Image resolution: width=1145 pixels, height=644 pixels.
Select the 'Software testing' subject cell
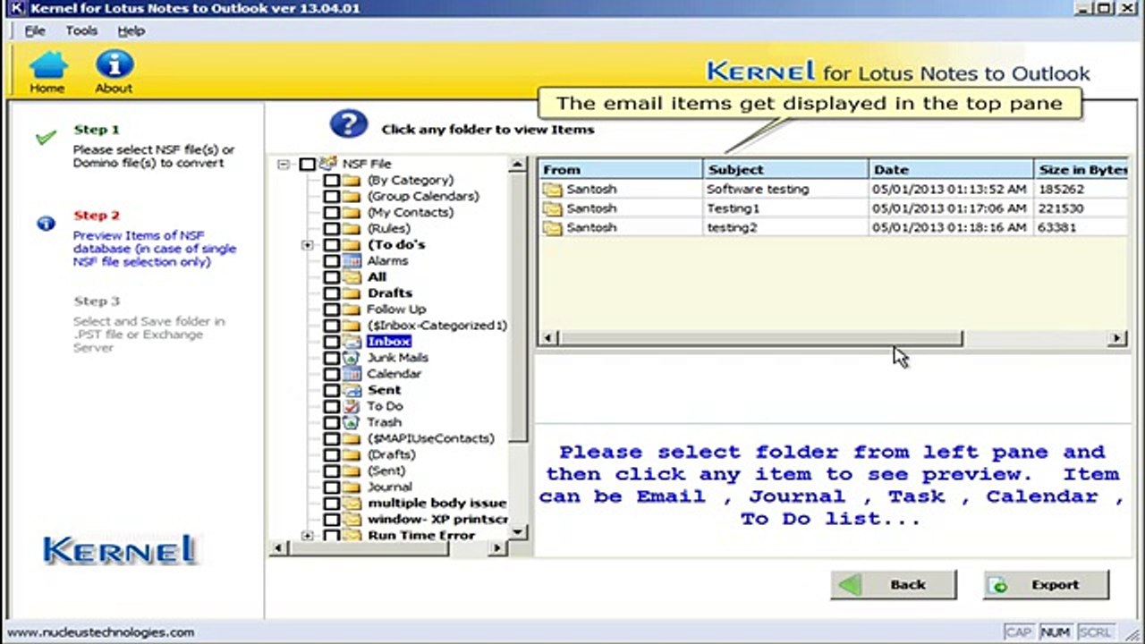point(785,189)
